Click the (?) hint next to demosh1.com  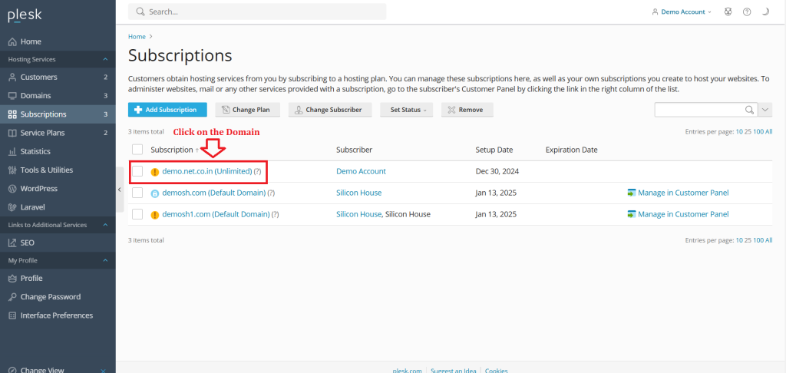tap(276, 215)
